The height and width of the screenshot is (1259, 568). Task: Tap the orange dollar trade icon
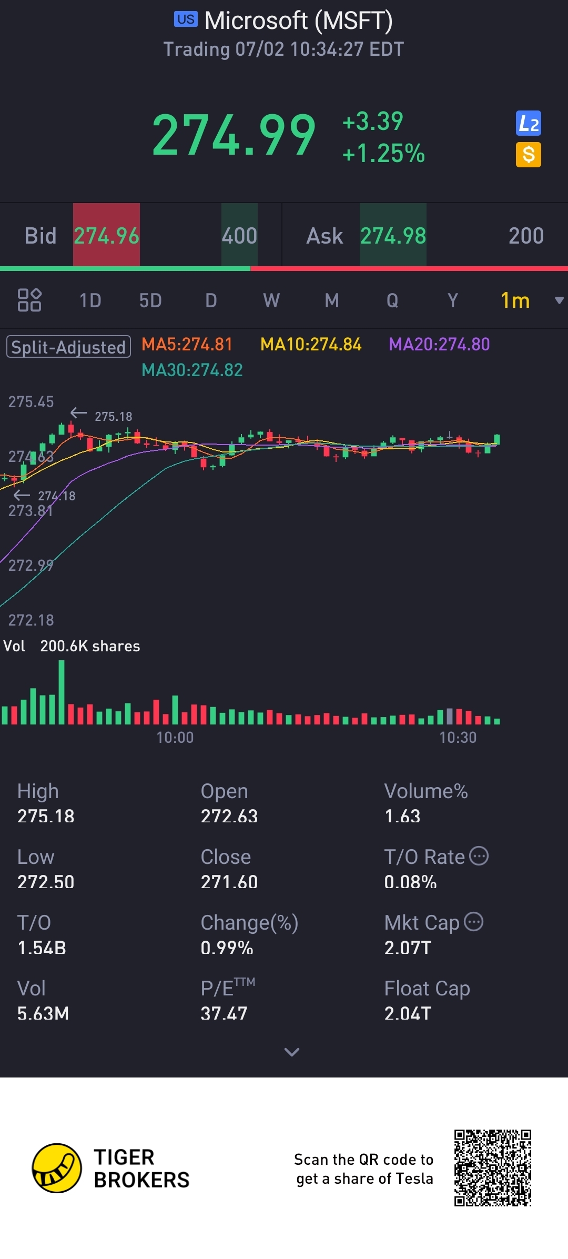(x=528, y=155)
